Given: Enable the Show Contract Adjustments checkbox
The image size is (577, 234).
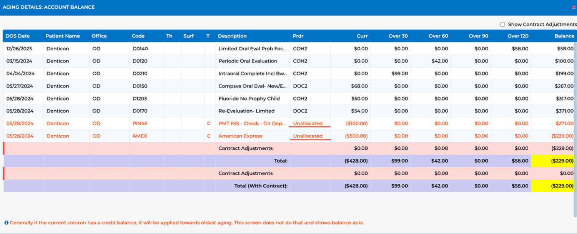Looking at the screenshot, I should tap(502, 24).
